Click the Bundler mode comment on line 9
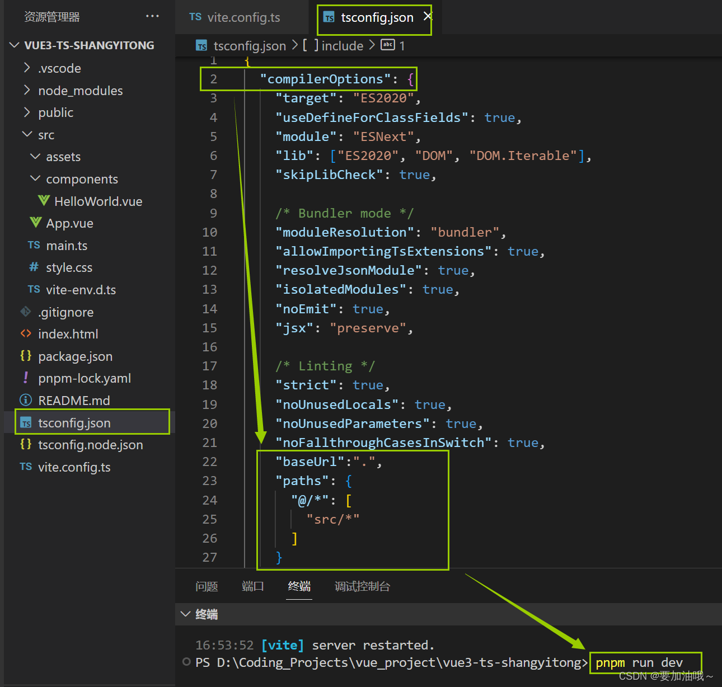722x687 pixels. [344, 213]
